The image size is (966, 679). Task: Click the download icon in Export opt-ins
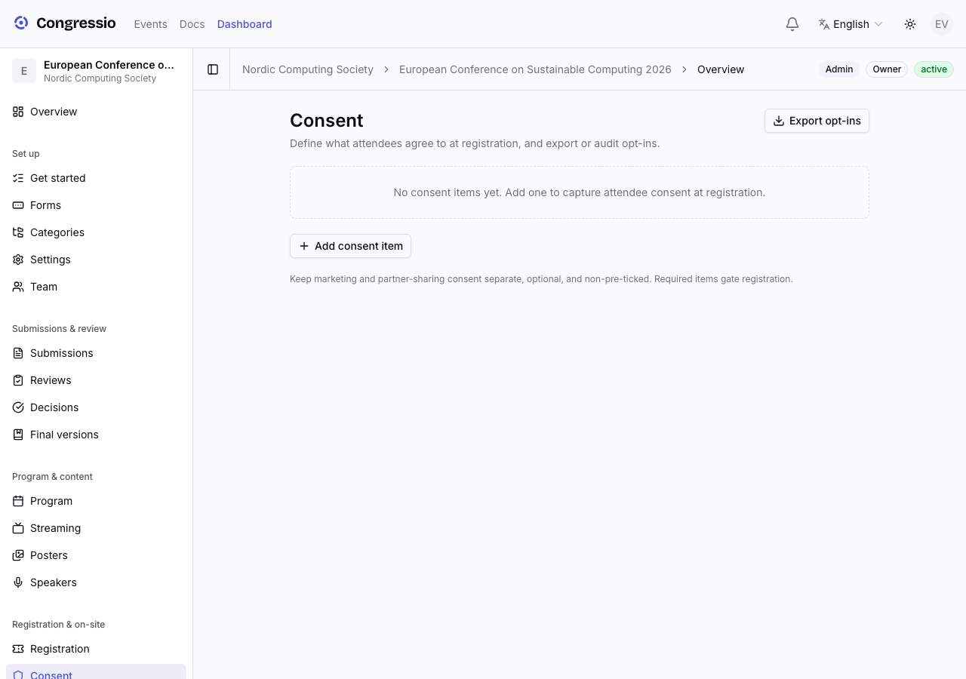(x=779, y=121)
